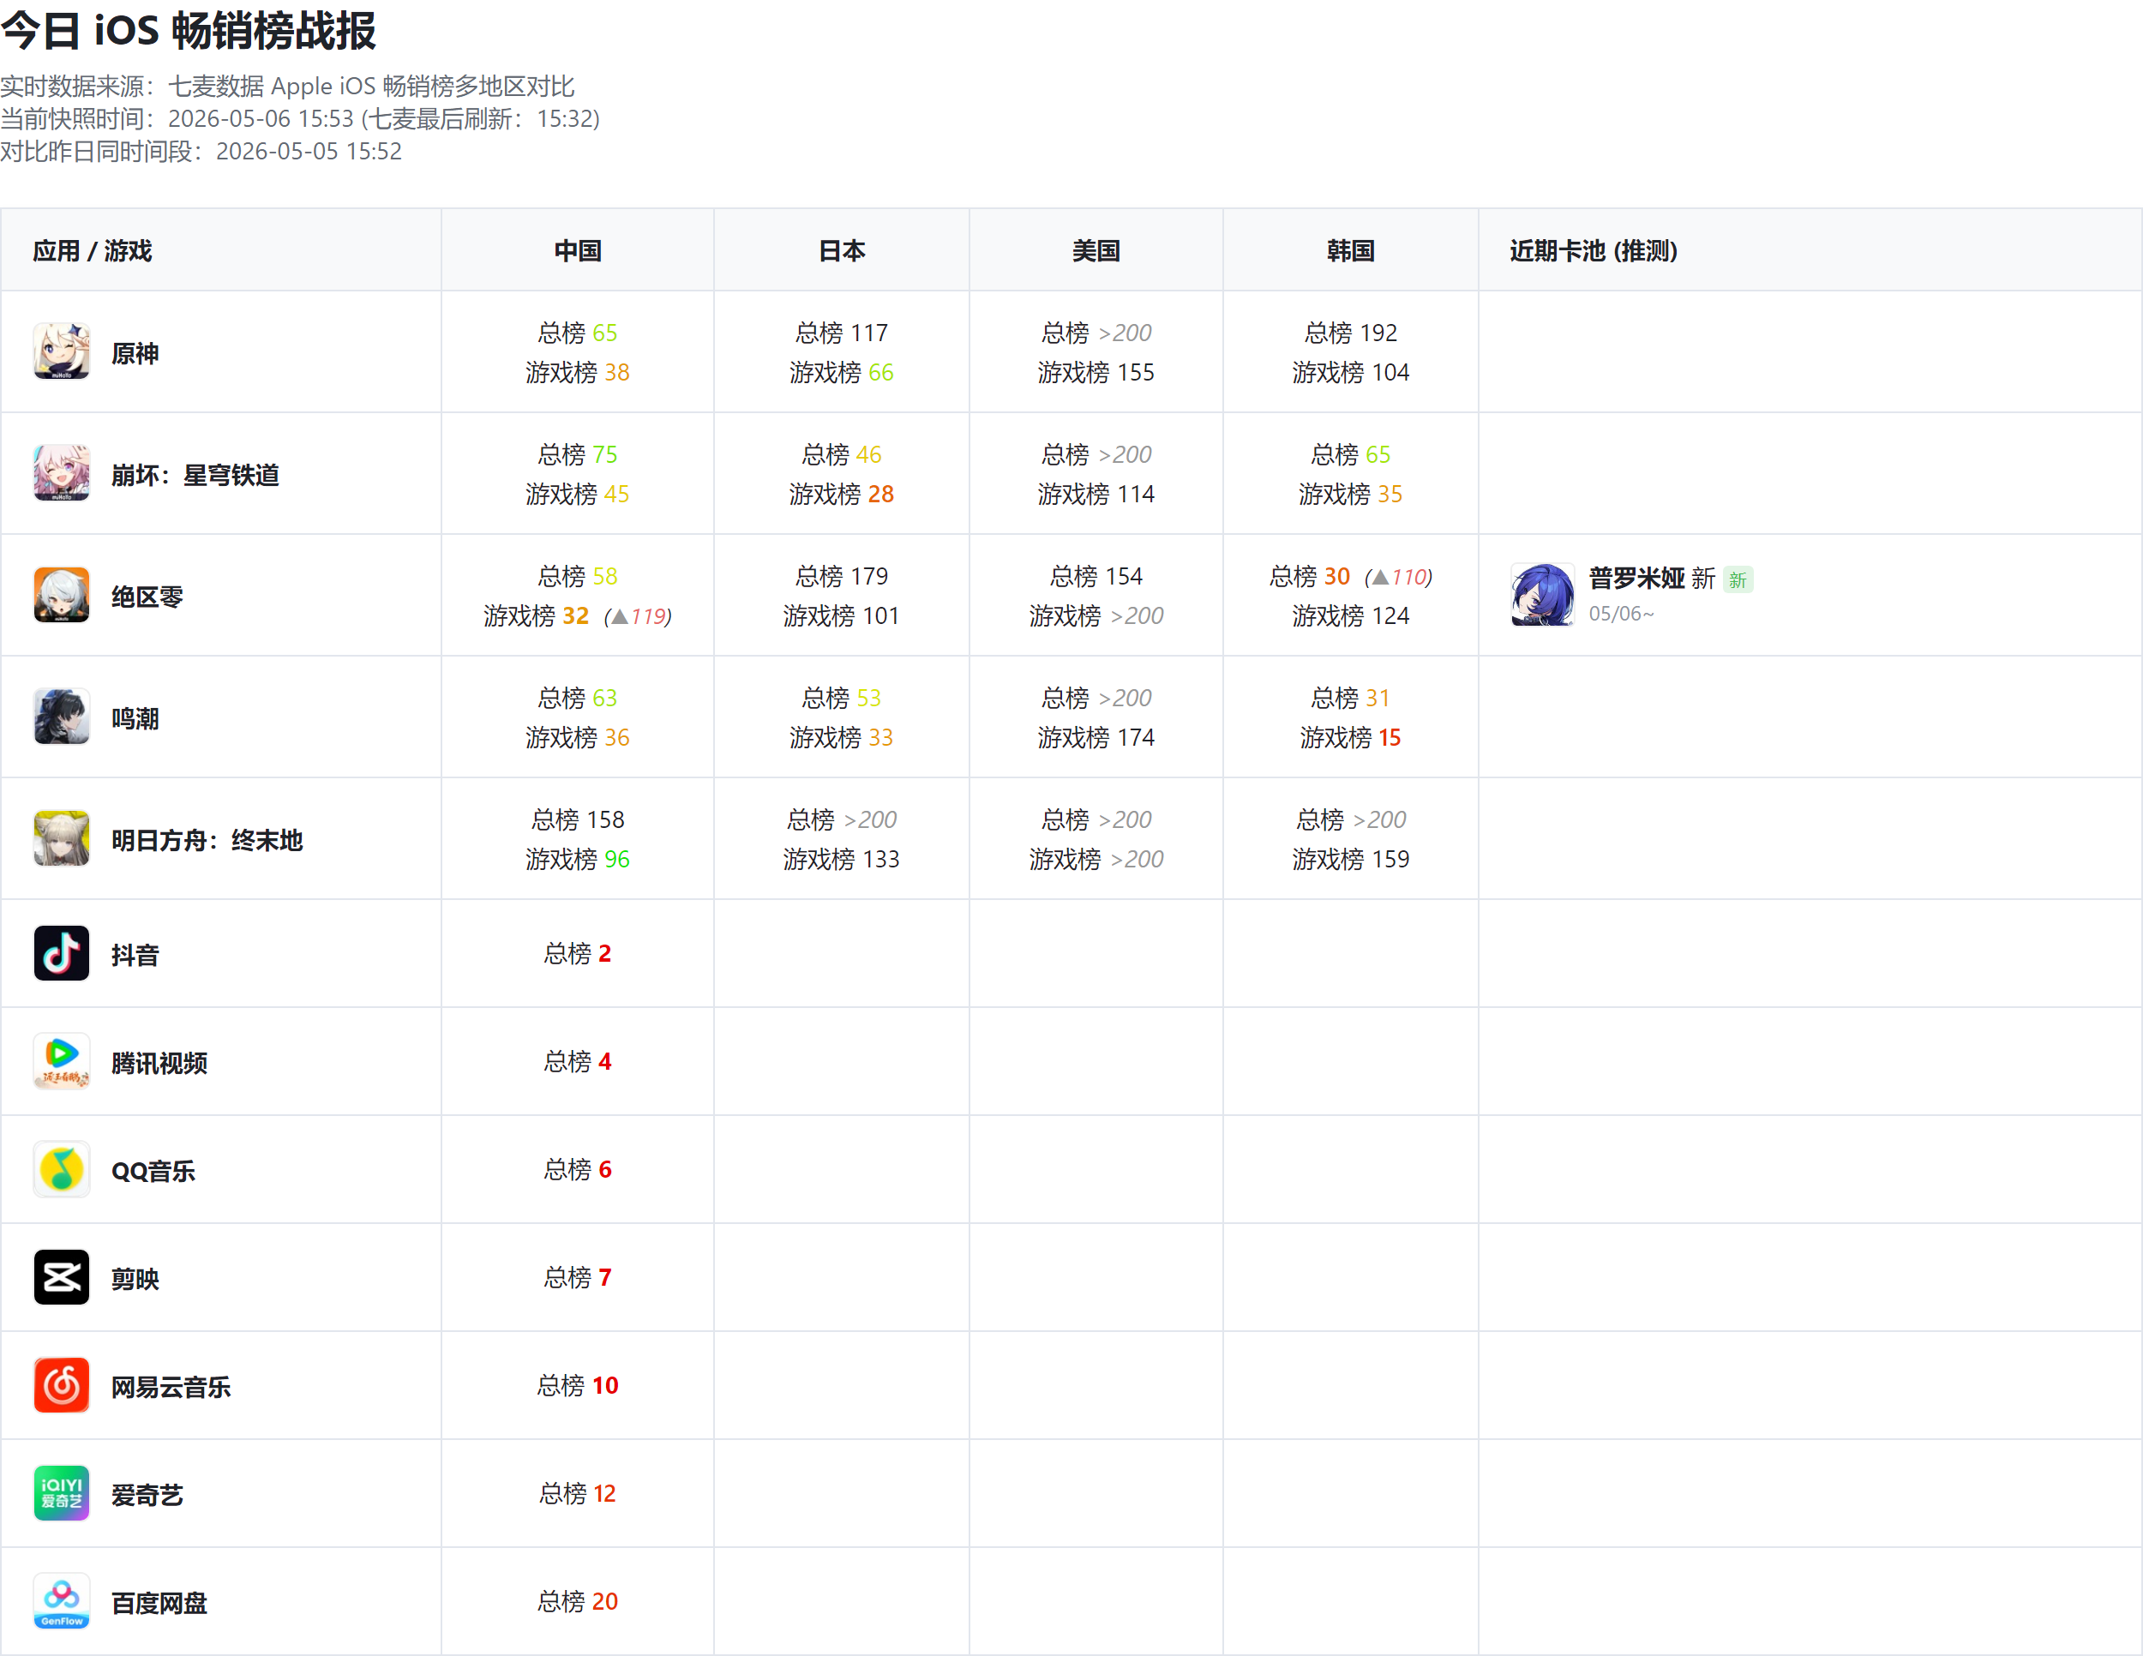Click the 崩坏：星穹铁道 game icon
2143x1656 pixels.
(62, 473)
